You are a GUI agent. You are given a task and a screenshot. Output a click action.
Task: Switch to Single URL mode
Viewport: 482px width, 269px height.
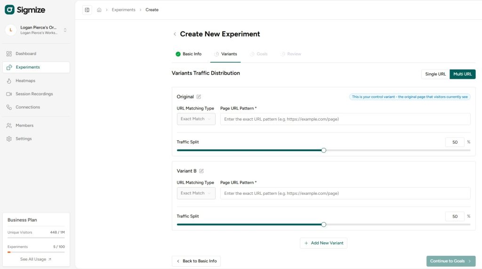[x=435, y=74]
